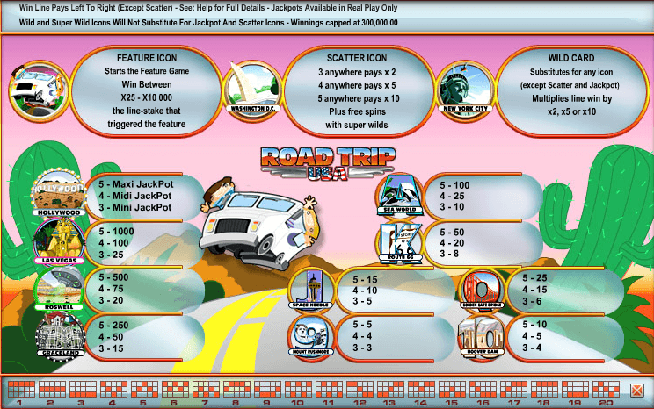Select the Las Vegas sphinx symbol

point(58,242)
